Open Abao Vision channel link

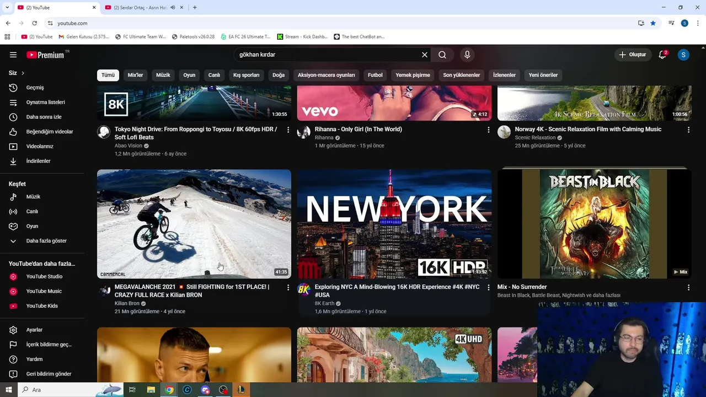(129, 146)
